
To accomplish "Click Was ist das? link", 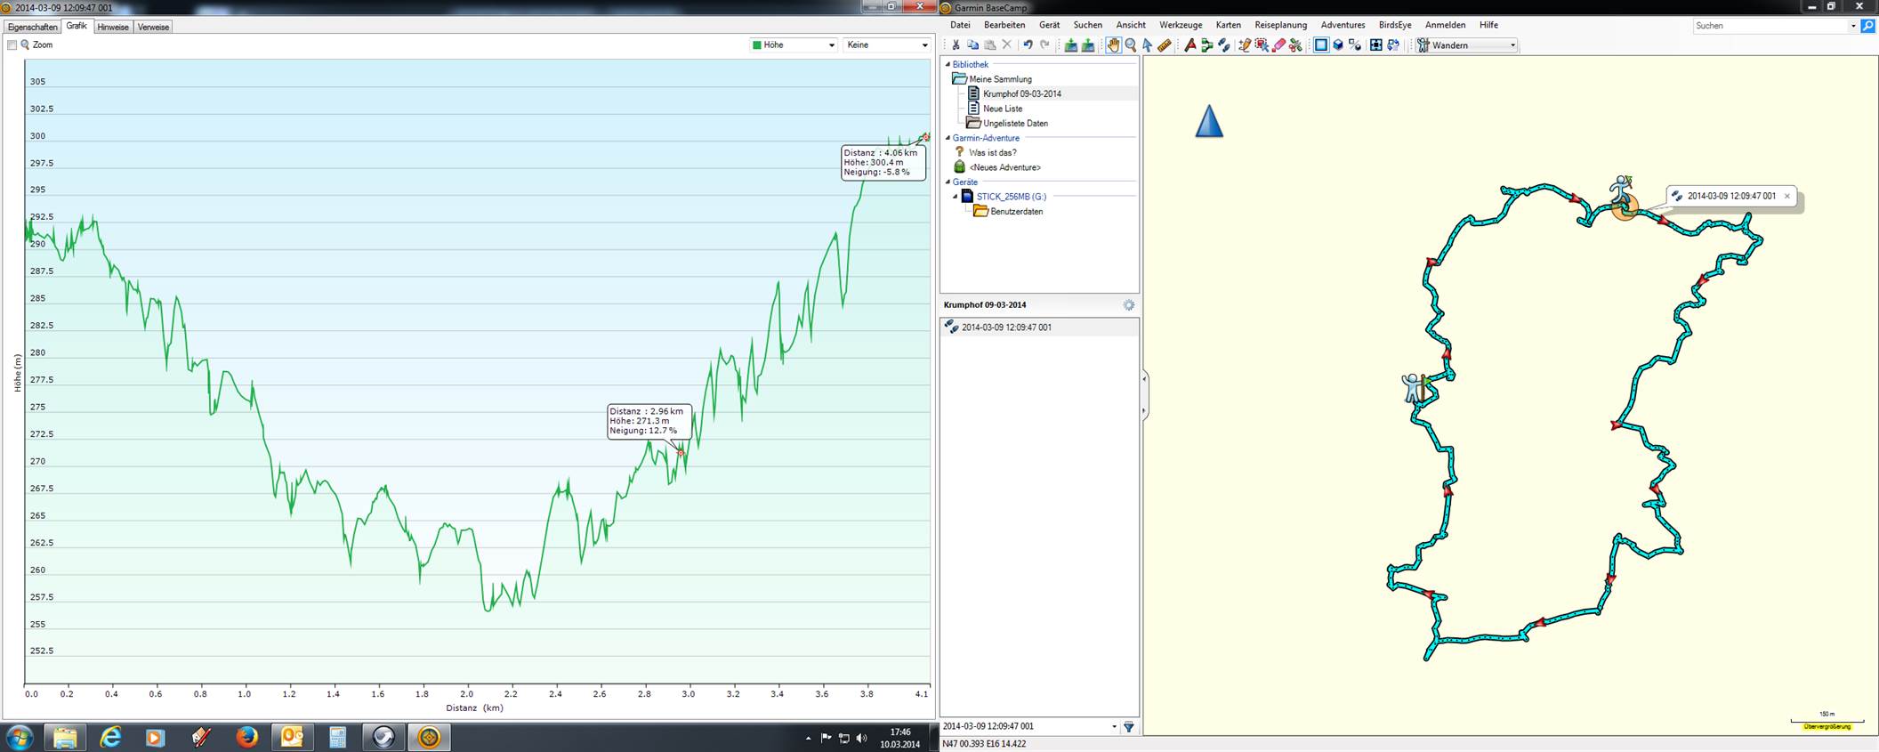I will click(x=992, y=153).
